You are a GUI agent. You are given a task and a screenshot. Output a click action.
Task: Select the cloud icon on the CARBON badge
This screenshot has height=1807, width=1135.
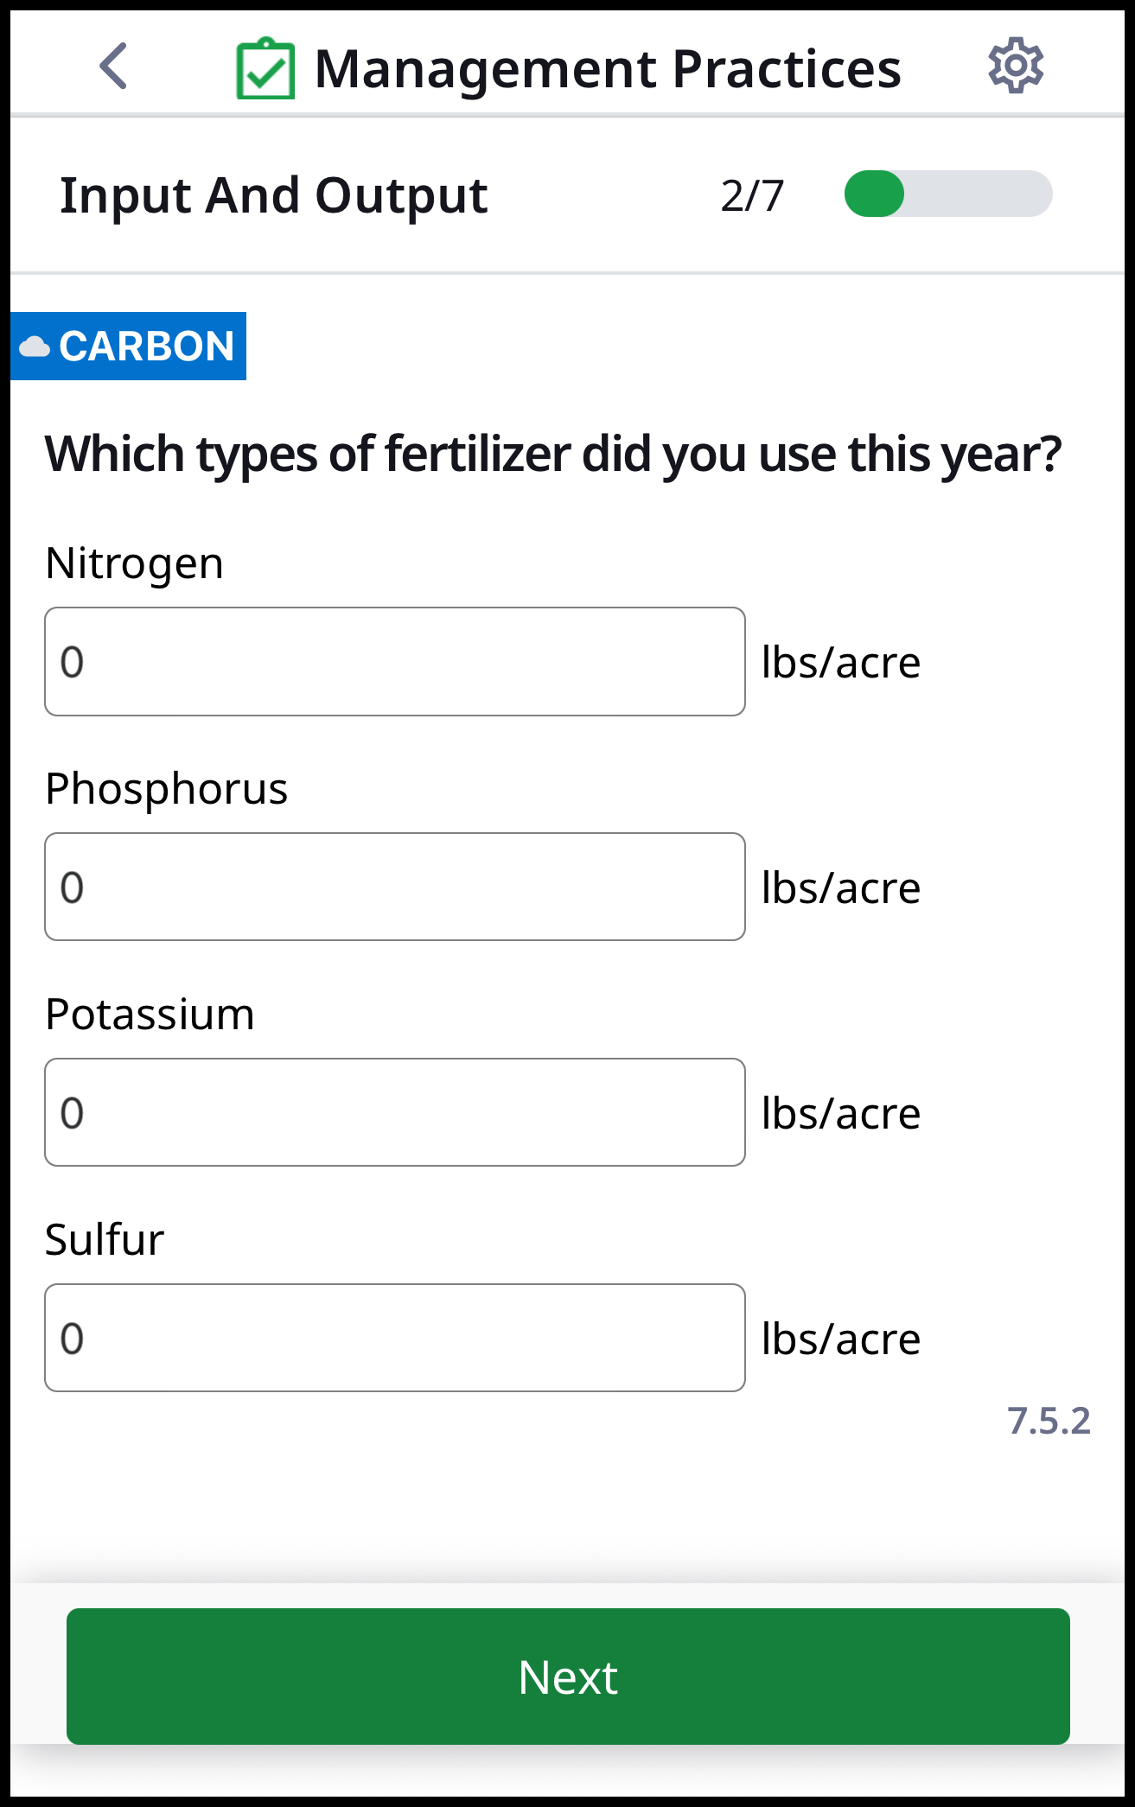click(x=35, y=347)
